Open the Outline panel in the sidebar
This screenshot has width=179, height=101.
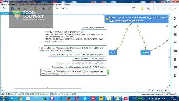click(x=175, y=18)
